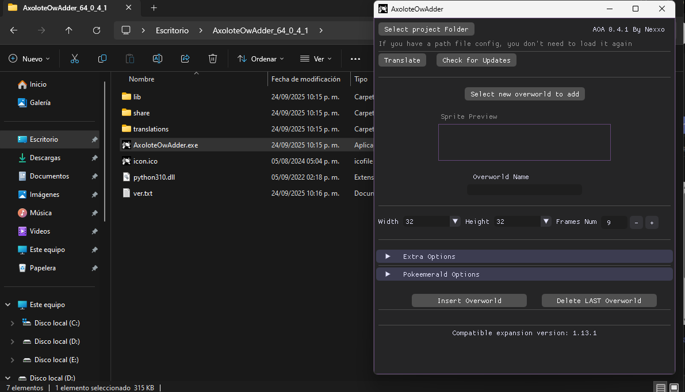Click the Cut scissors icon in toolbar
Image resolution: width=685 pixels, height=392 pixels.
[x=75, y=59]
